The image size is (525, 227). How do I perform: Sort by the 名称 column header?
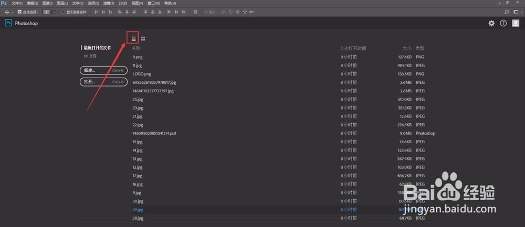point(136,48)
